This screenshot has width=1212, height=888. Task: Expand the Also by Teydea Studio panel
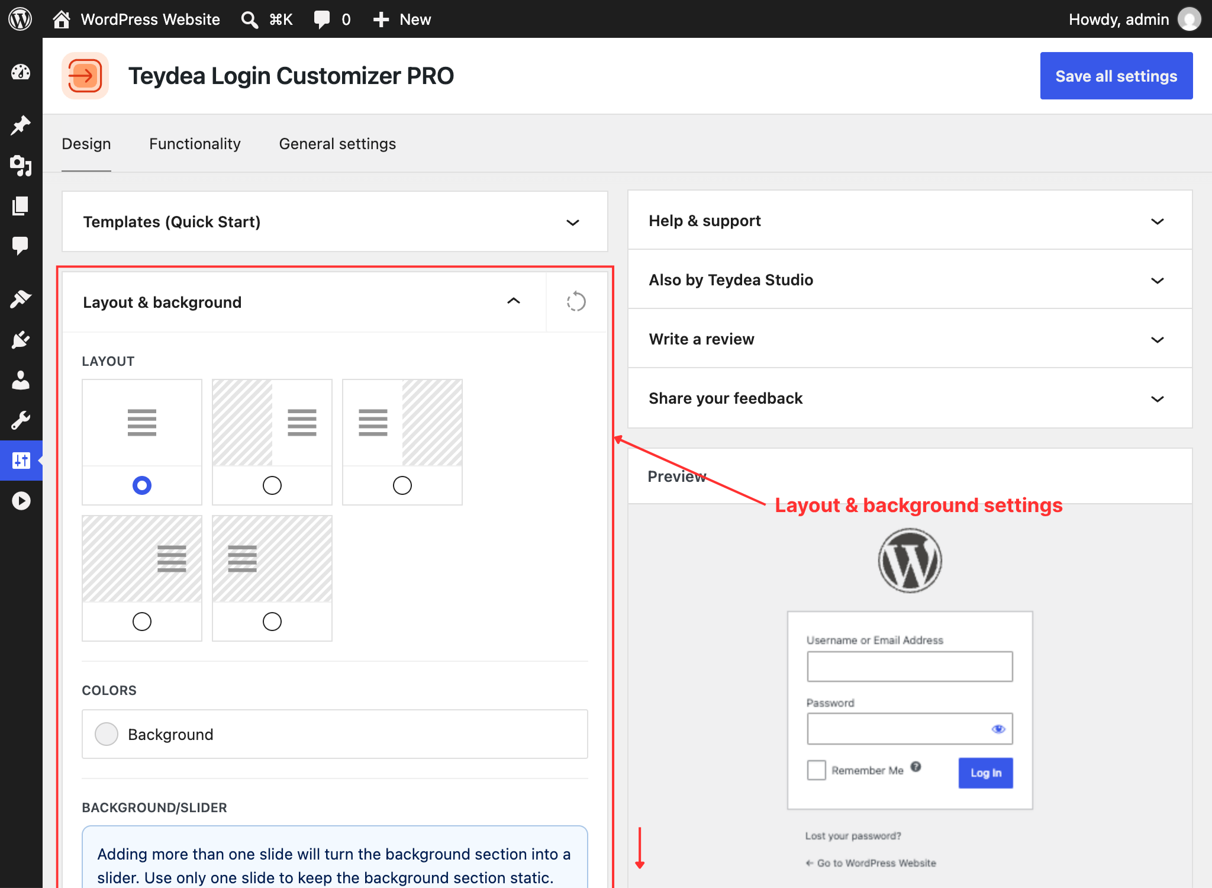910,280
